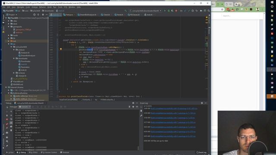Click the locate file target icon in Project panel

[34, 15]
